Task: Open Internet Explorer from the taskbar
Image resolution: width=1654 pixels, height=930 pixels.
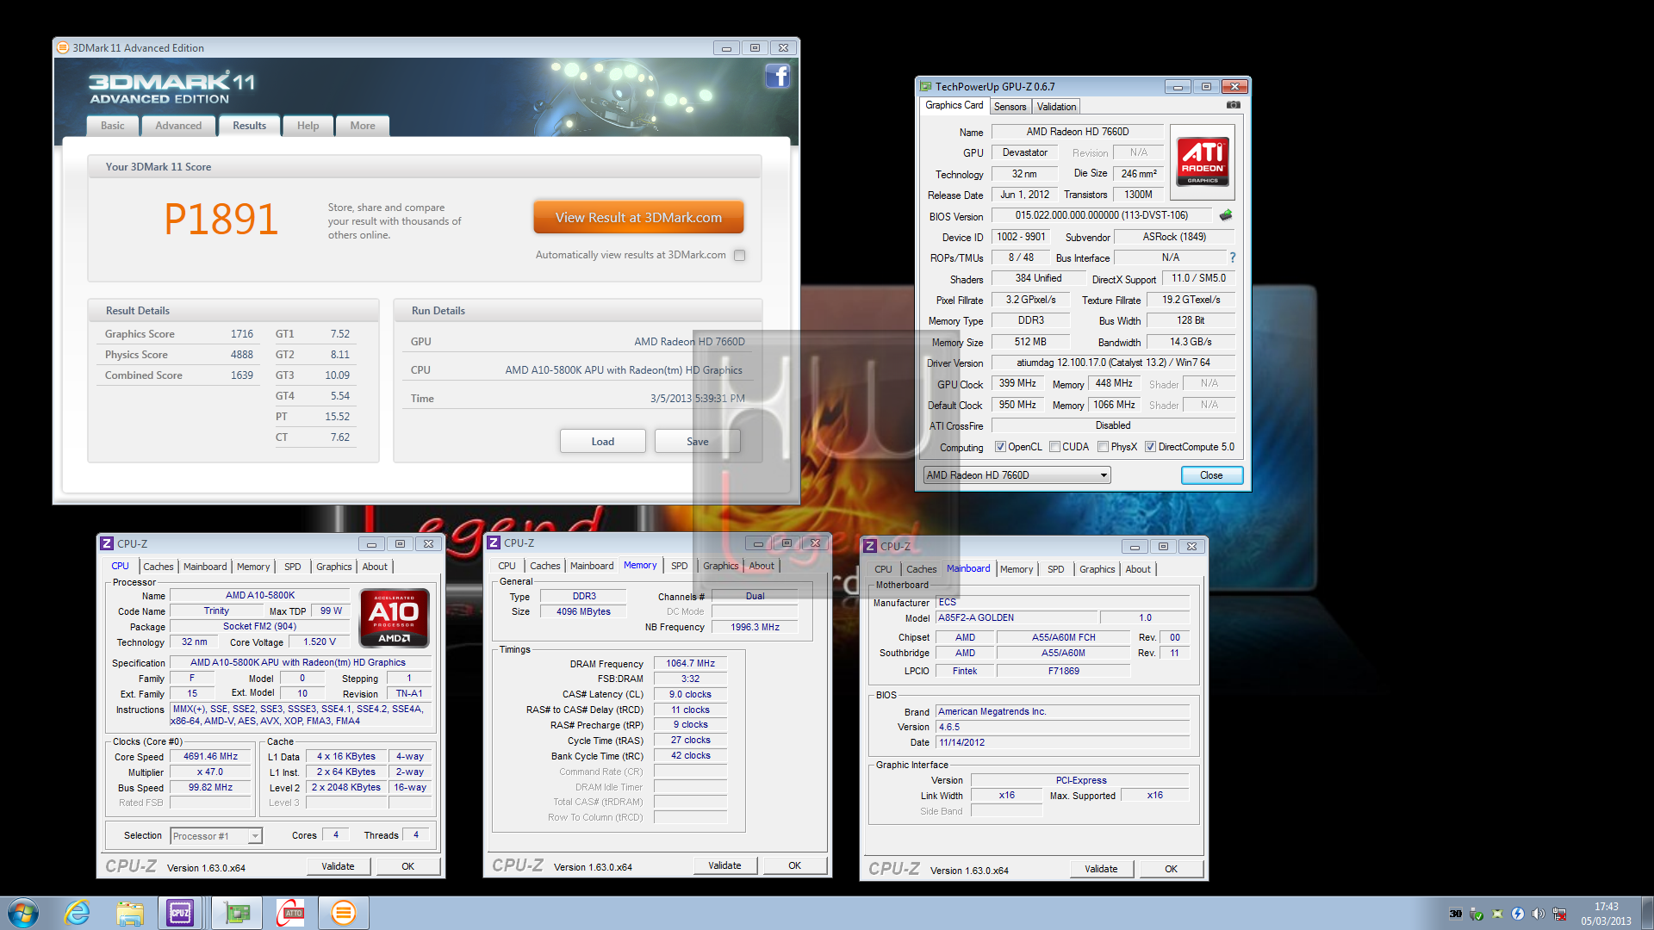Action: coord(78,913)
